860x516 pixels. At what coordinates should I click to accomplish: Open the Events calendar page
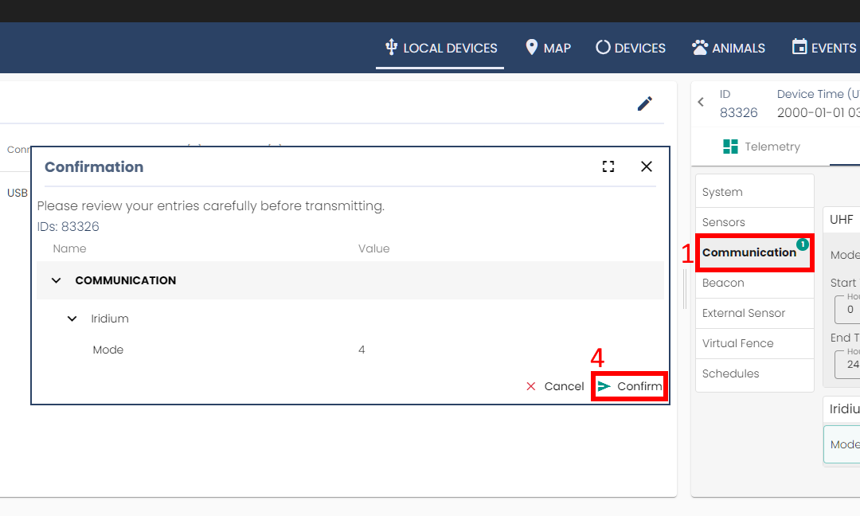pos(823,48)
